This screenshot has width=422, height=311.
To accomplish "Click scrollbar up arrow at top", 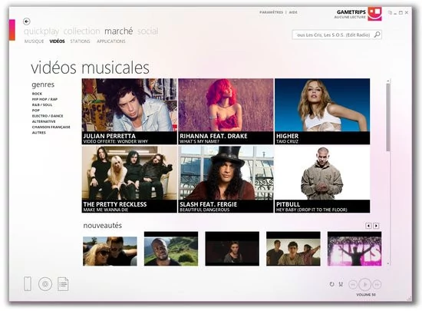I will point(387,81).
